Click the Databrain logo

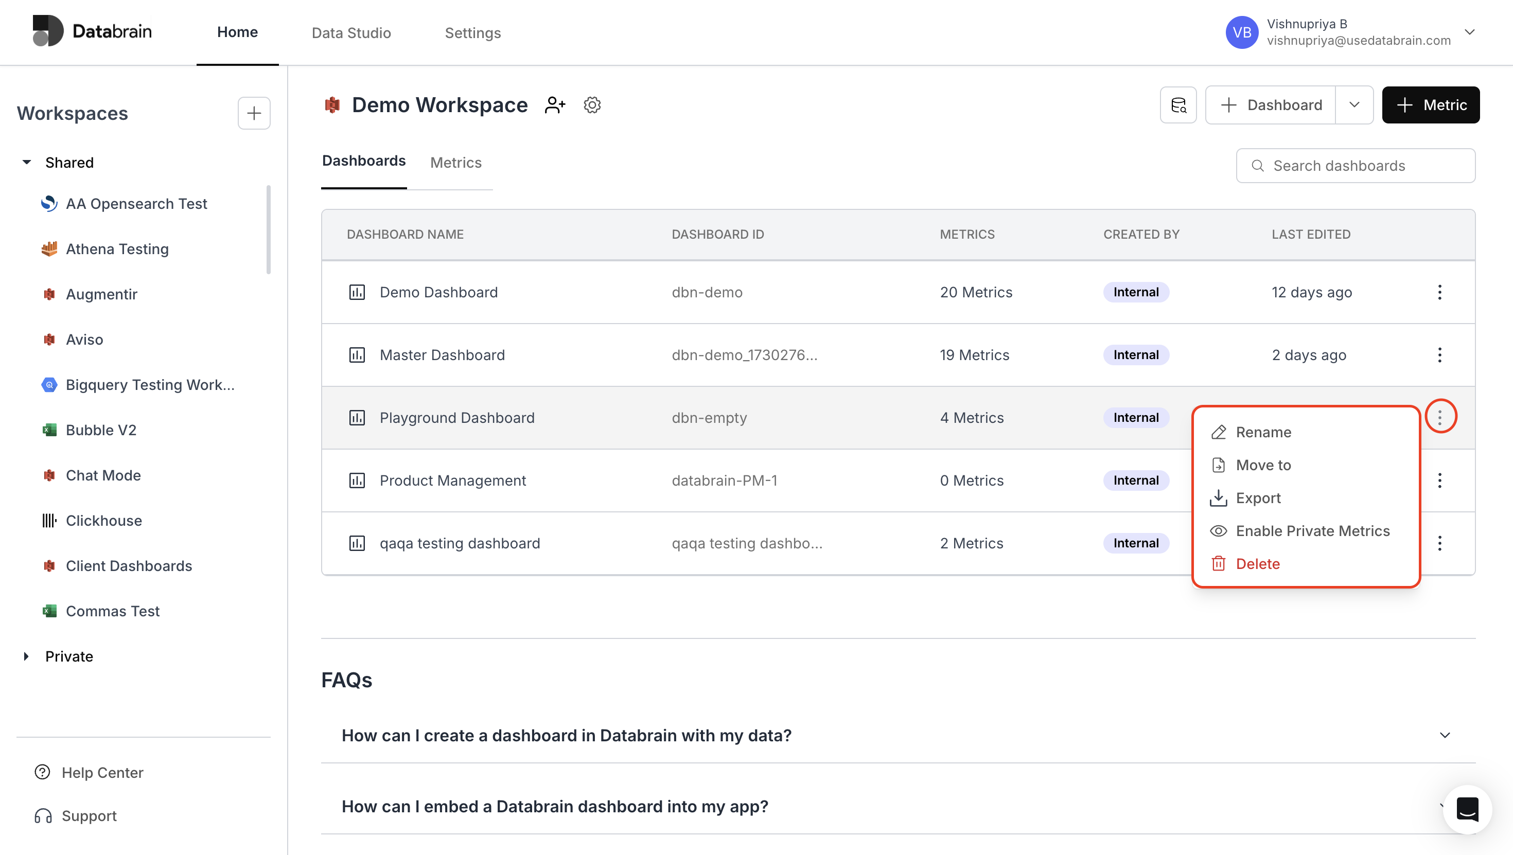(92, 30)
